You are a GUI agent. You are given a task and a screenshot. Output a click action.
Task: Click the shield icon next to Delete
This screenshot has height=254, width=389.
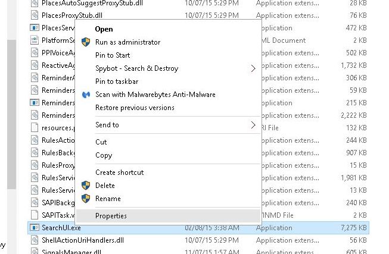pyautogui.click(x=86, y=186)
